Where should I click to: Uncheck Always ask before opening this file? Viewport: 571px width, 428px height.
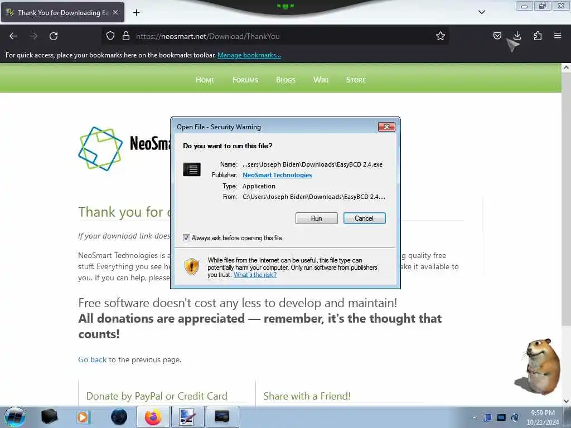(186, 238)
